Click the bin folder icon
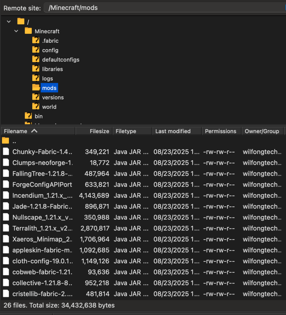The width and height of the screenshot is (286, 315). point(28,116)
